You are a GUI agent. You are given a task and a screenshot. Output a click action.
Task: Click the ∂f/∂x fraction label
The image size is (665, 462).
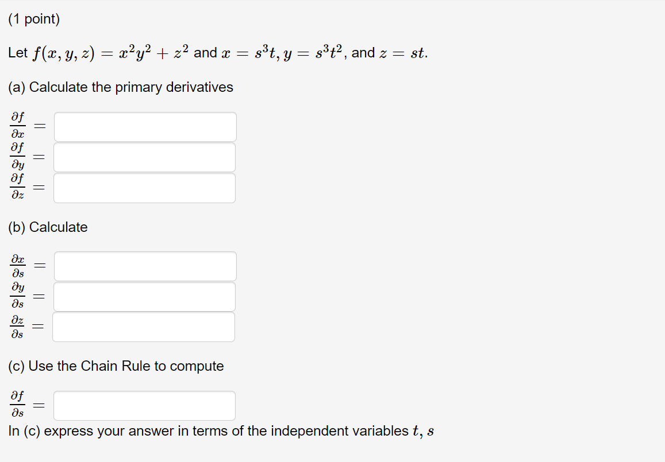tap(18, 126)
